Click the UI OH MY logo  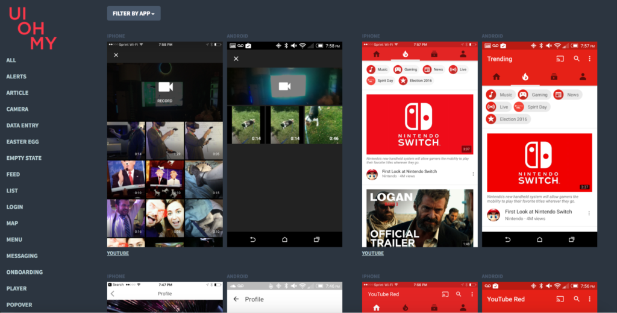(33, 28)
